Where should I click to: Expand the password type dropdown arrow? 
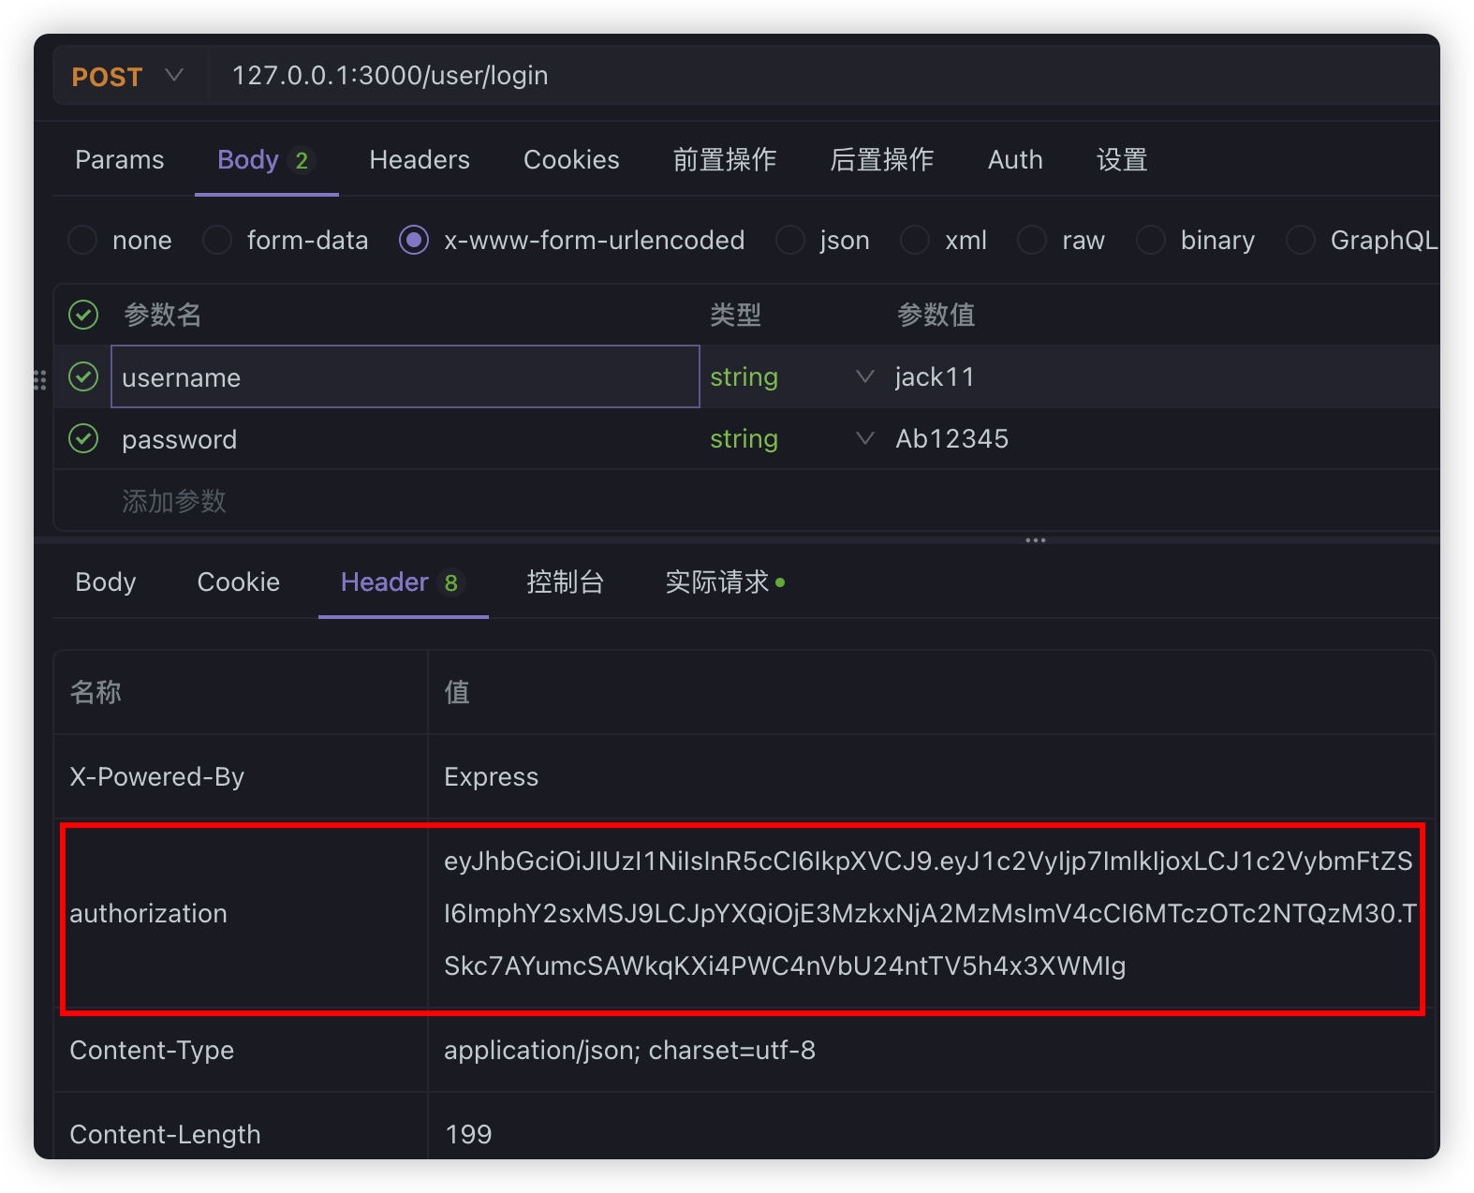[864, 438]
